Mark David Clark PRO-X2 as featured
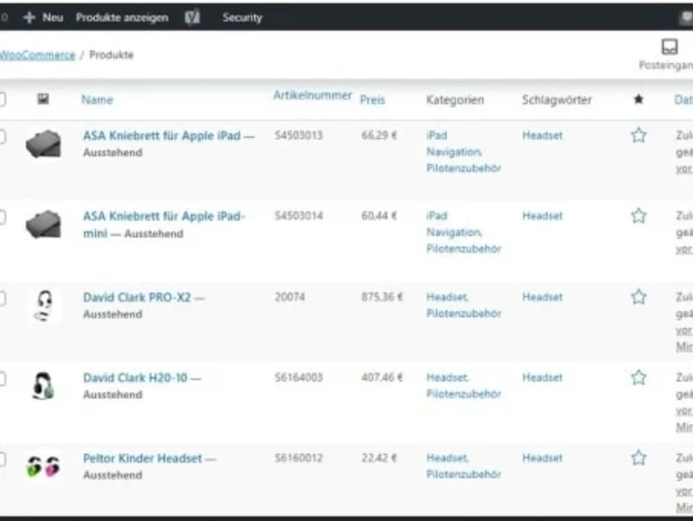Screen dimensions: 693x521 [638, 297]
